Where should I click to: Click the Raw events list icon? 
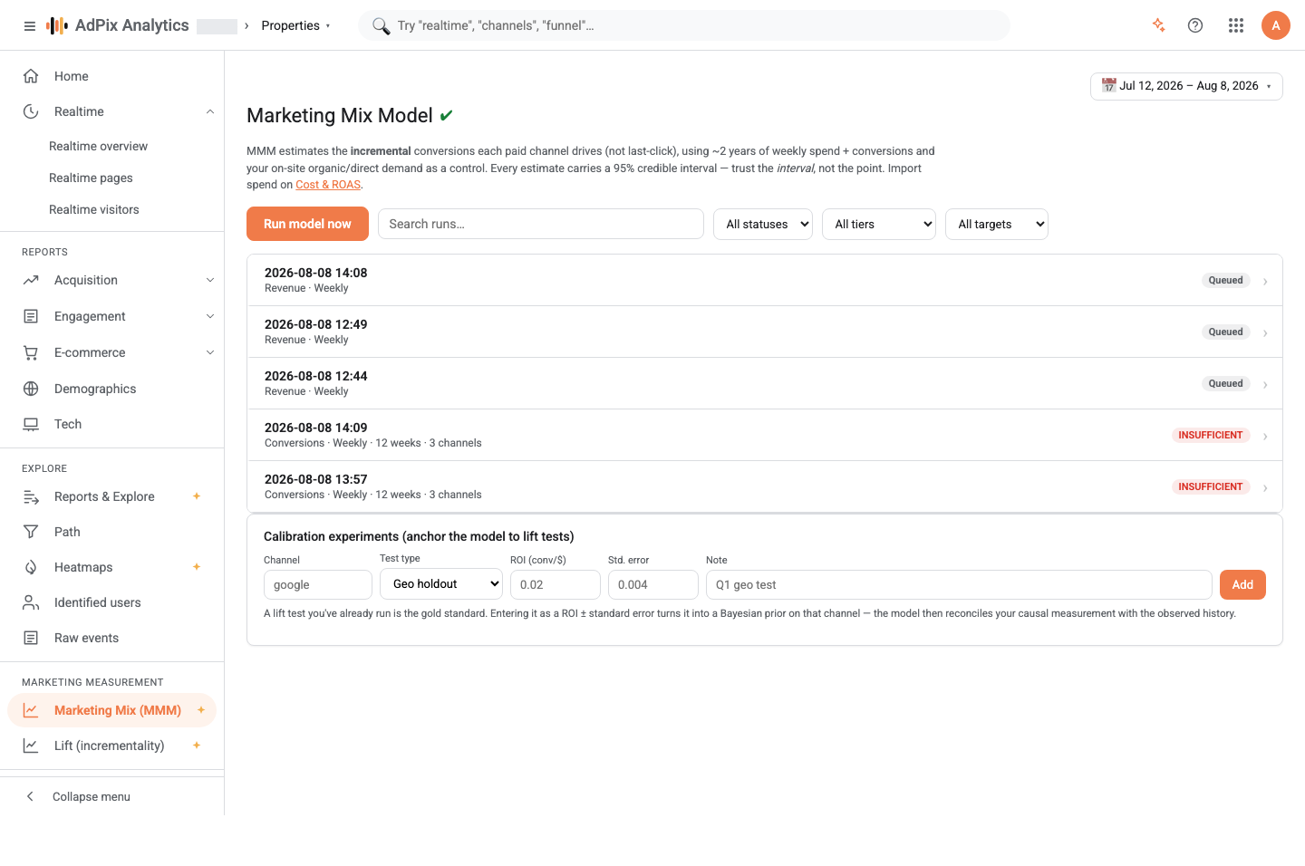31,638
